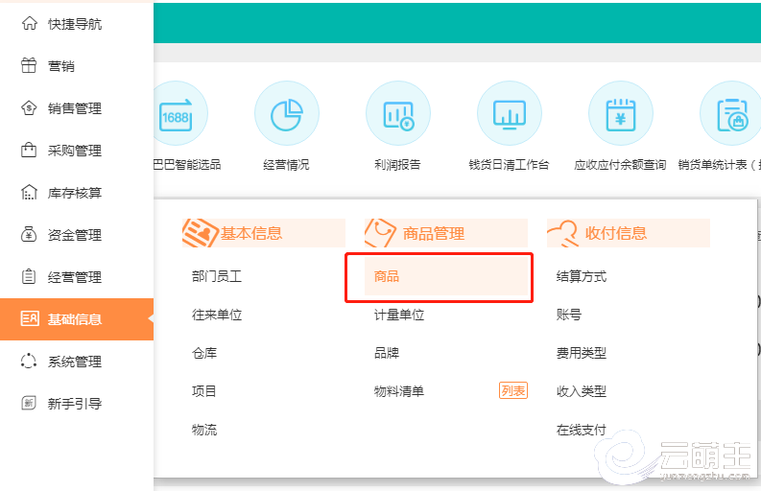Go to 采购管理 in sidebar
This screenshot has width=761, height=491.
coord(74,151)
